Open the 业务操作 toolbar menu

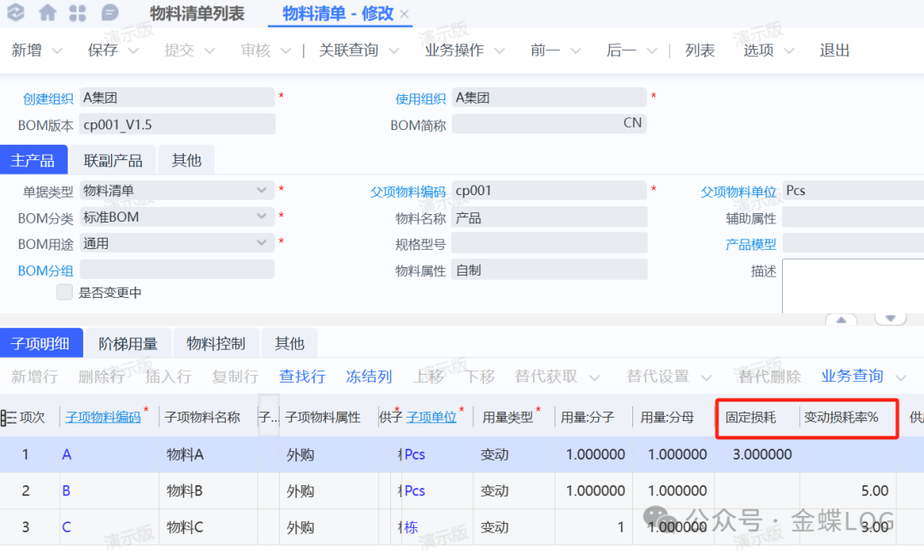pos(465,50)
